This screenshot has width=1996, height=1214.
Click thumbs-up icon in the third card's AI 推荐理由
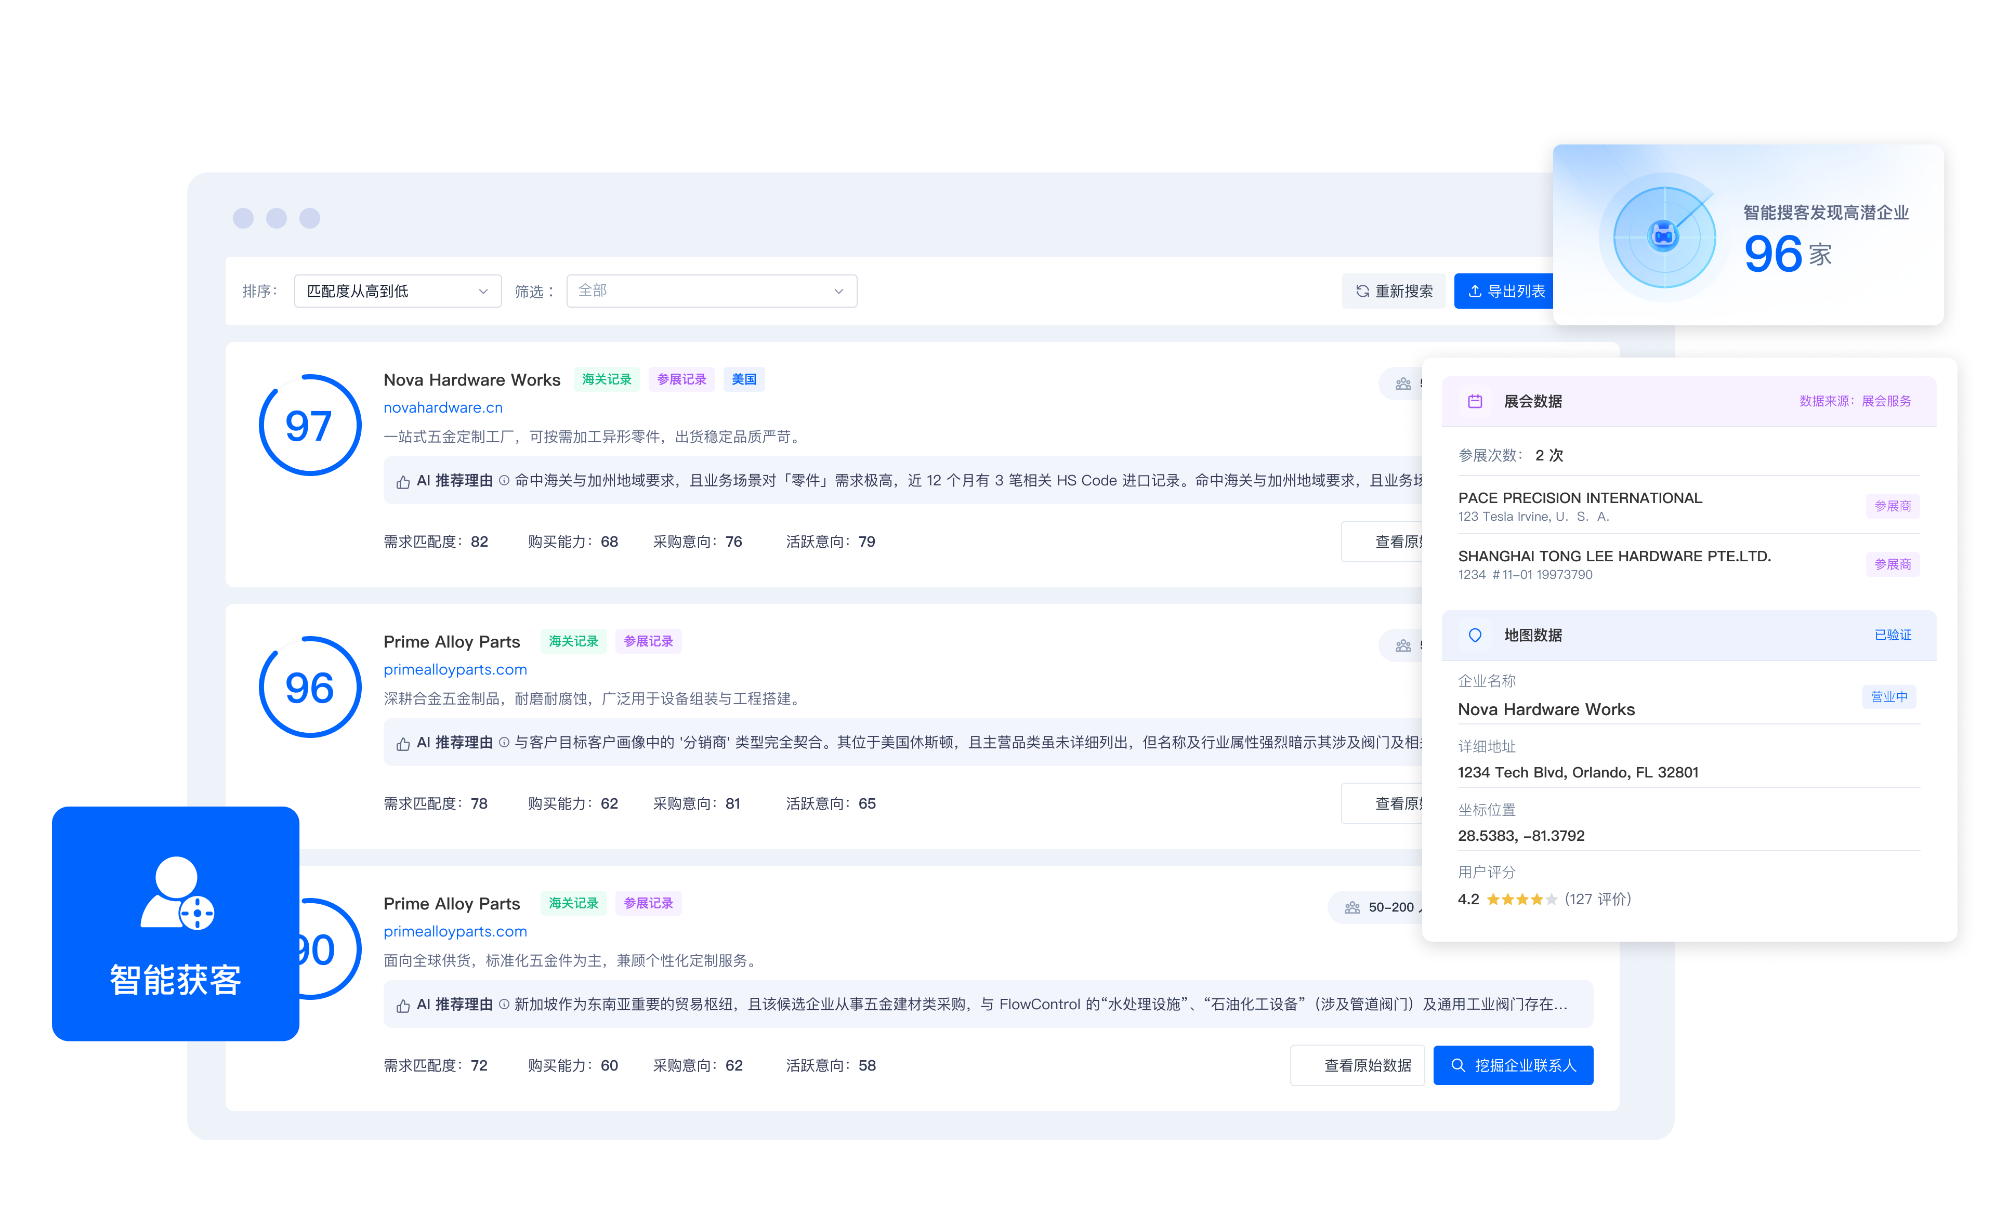click(x=403, y=1005)
